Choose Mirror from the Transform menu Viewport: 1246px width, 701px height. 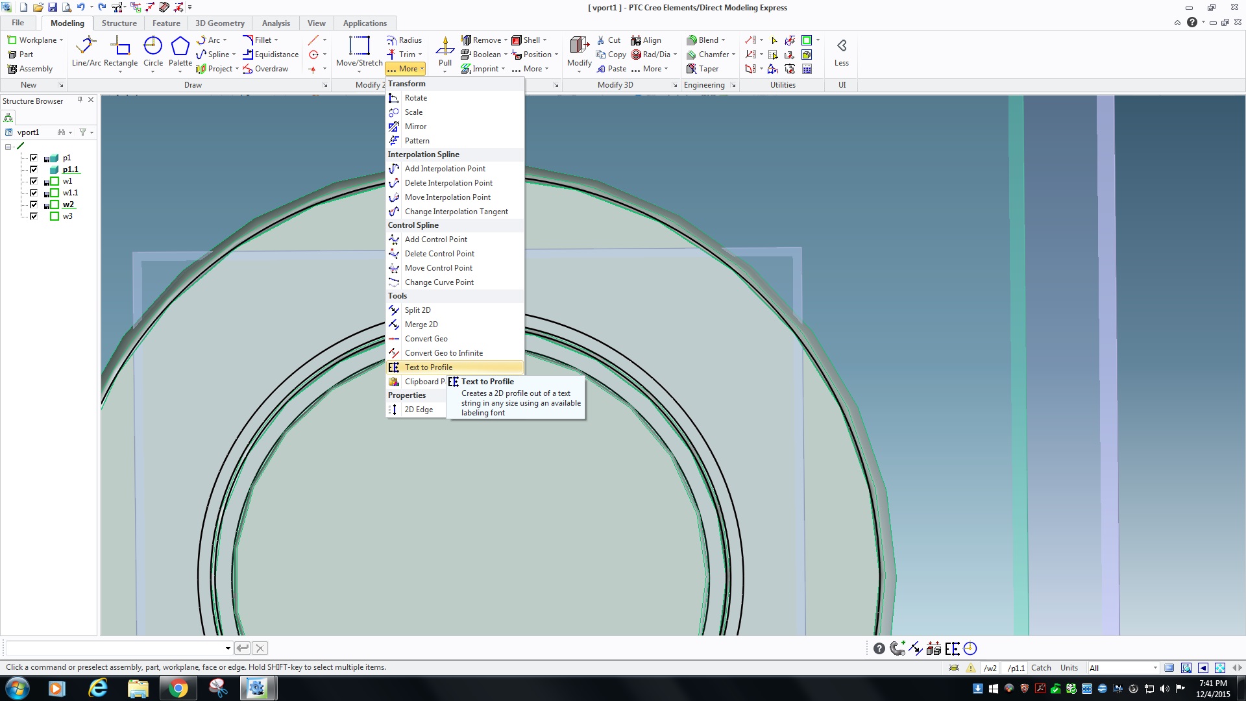pyautogui.click(x=415, y=127)
